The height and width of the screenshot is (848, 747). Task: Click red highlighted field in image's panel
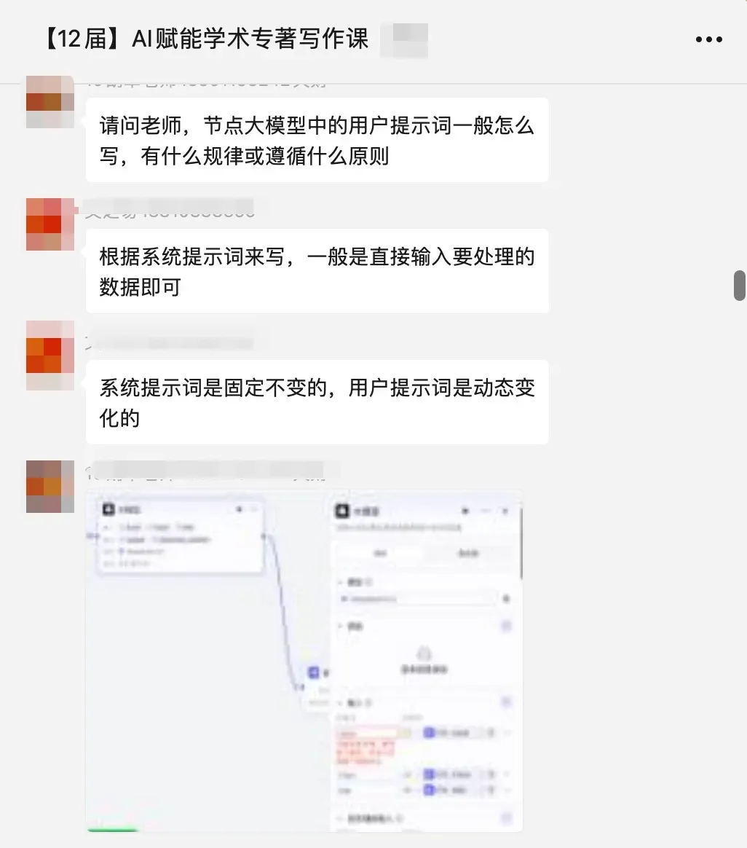coord(366,746)
